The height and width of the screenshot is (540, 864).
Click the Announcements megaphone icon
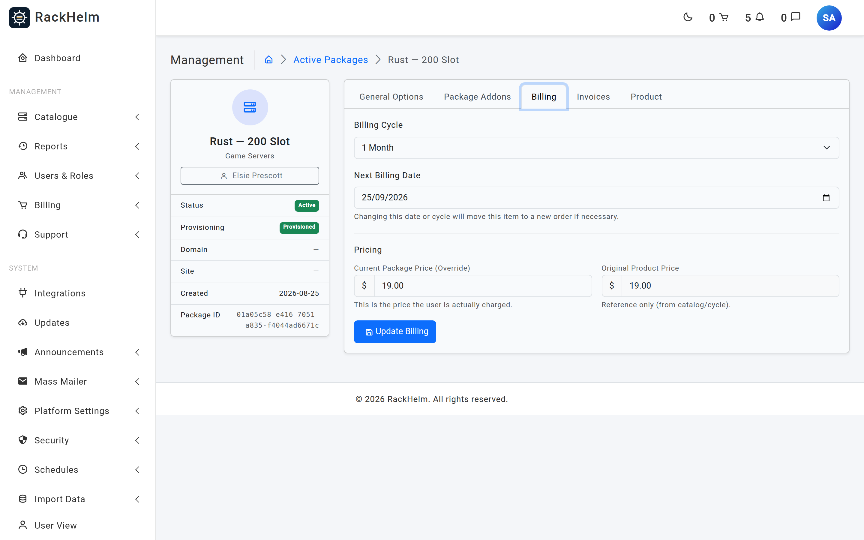[23, 352]
